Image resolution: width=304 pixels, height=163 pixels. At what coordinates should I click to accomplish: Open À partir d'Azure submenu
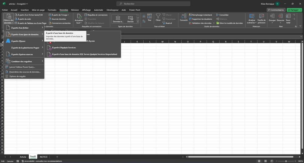tap(24, 41)
